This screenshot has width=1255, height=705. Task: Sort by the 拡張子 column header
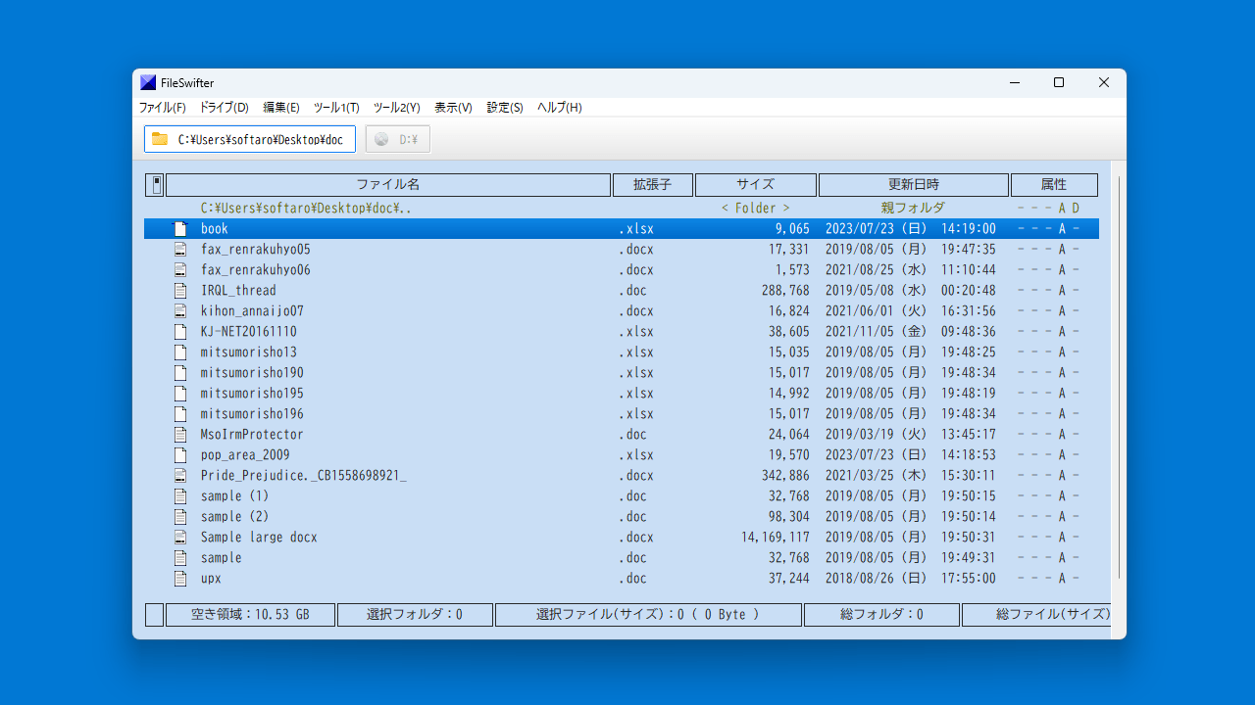653,184
